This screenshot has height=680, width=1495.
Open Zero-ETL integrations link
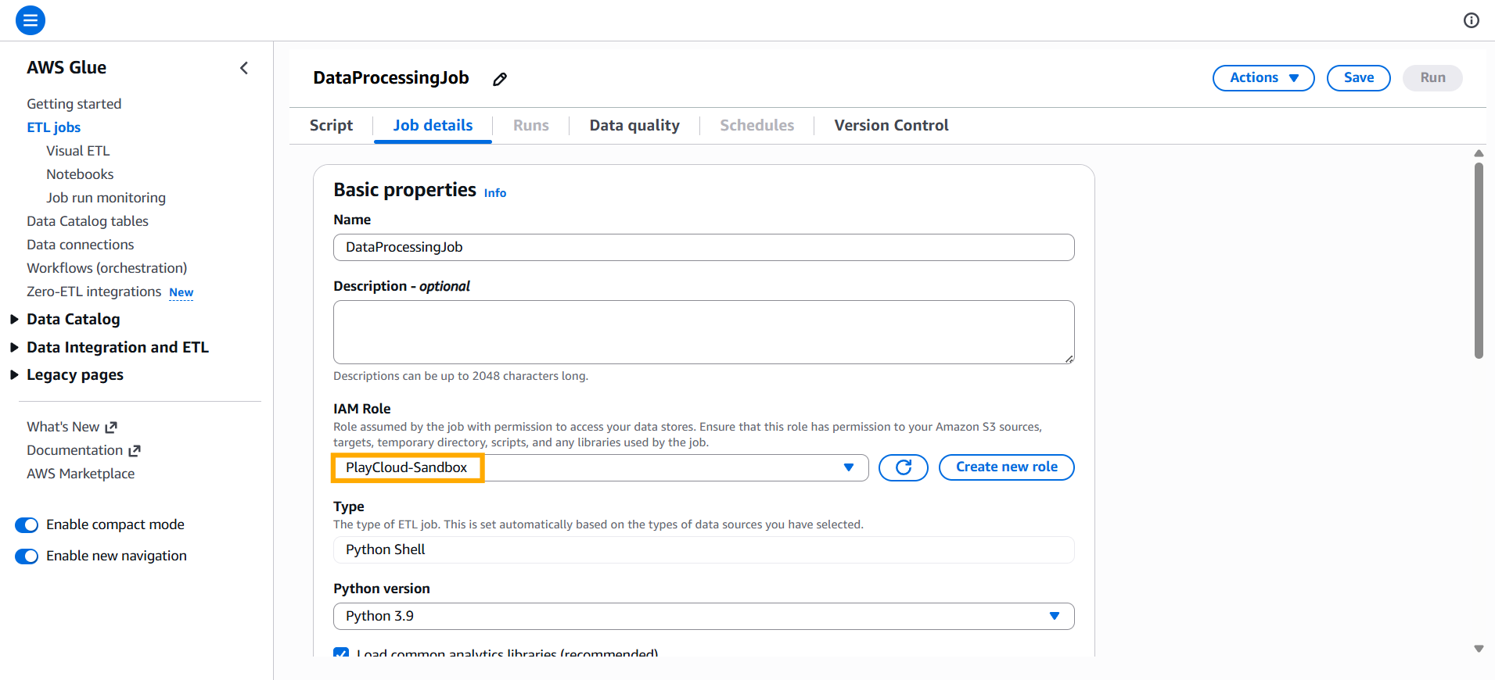coord(94,292)
